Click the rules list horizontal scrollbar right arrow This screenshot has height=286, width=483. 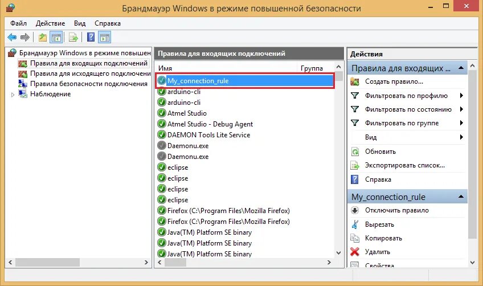click(329, 262)
